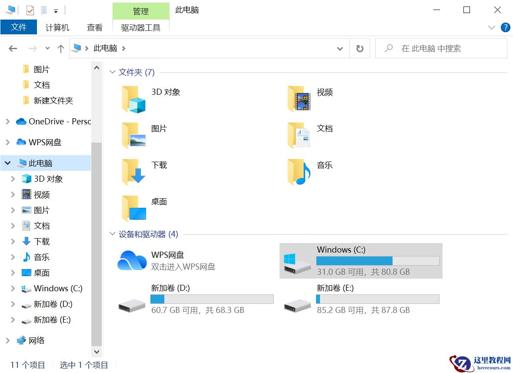Collapse the 设备和驱动器 (4) section
513x373 pixels.
[112, 234]
